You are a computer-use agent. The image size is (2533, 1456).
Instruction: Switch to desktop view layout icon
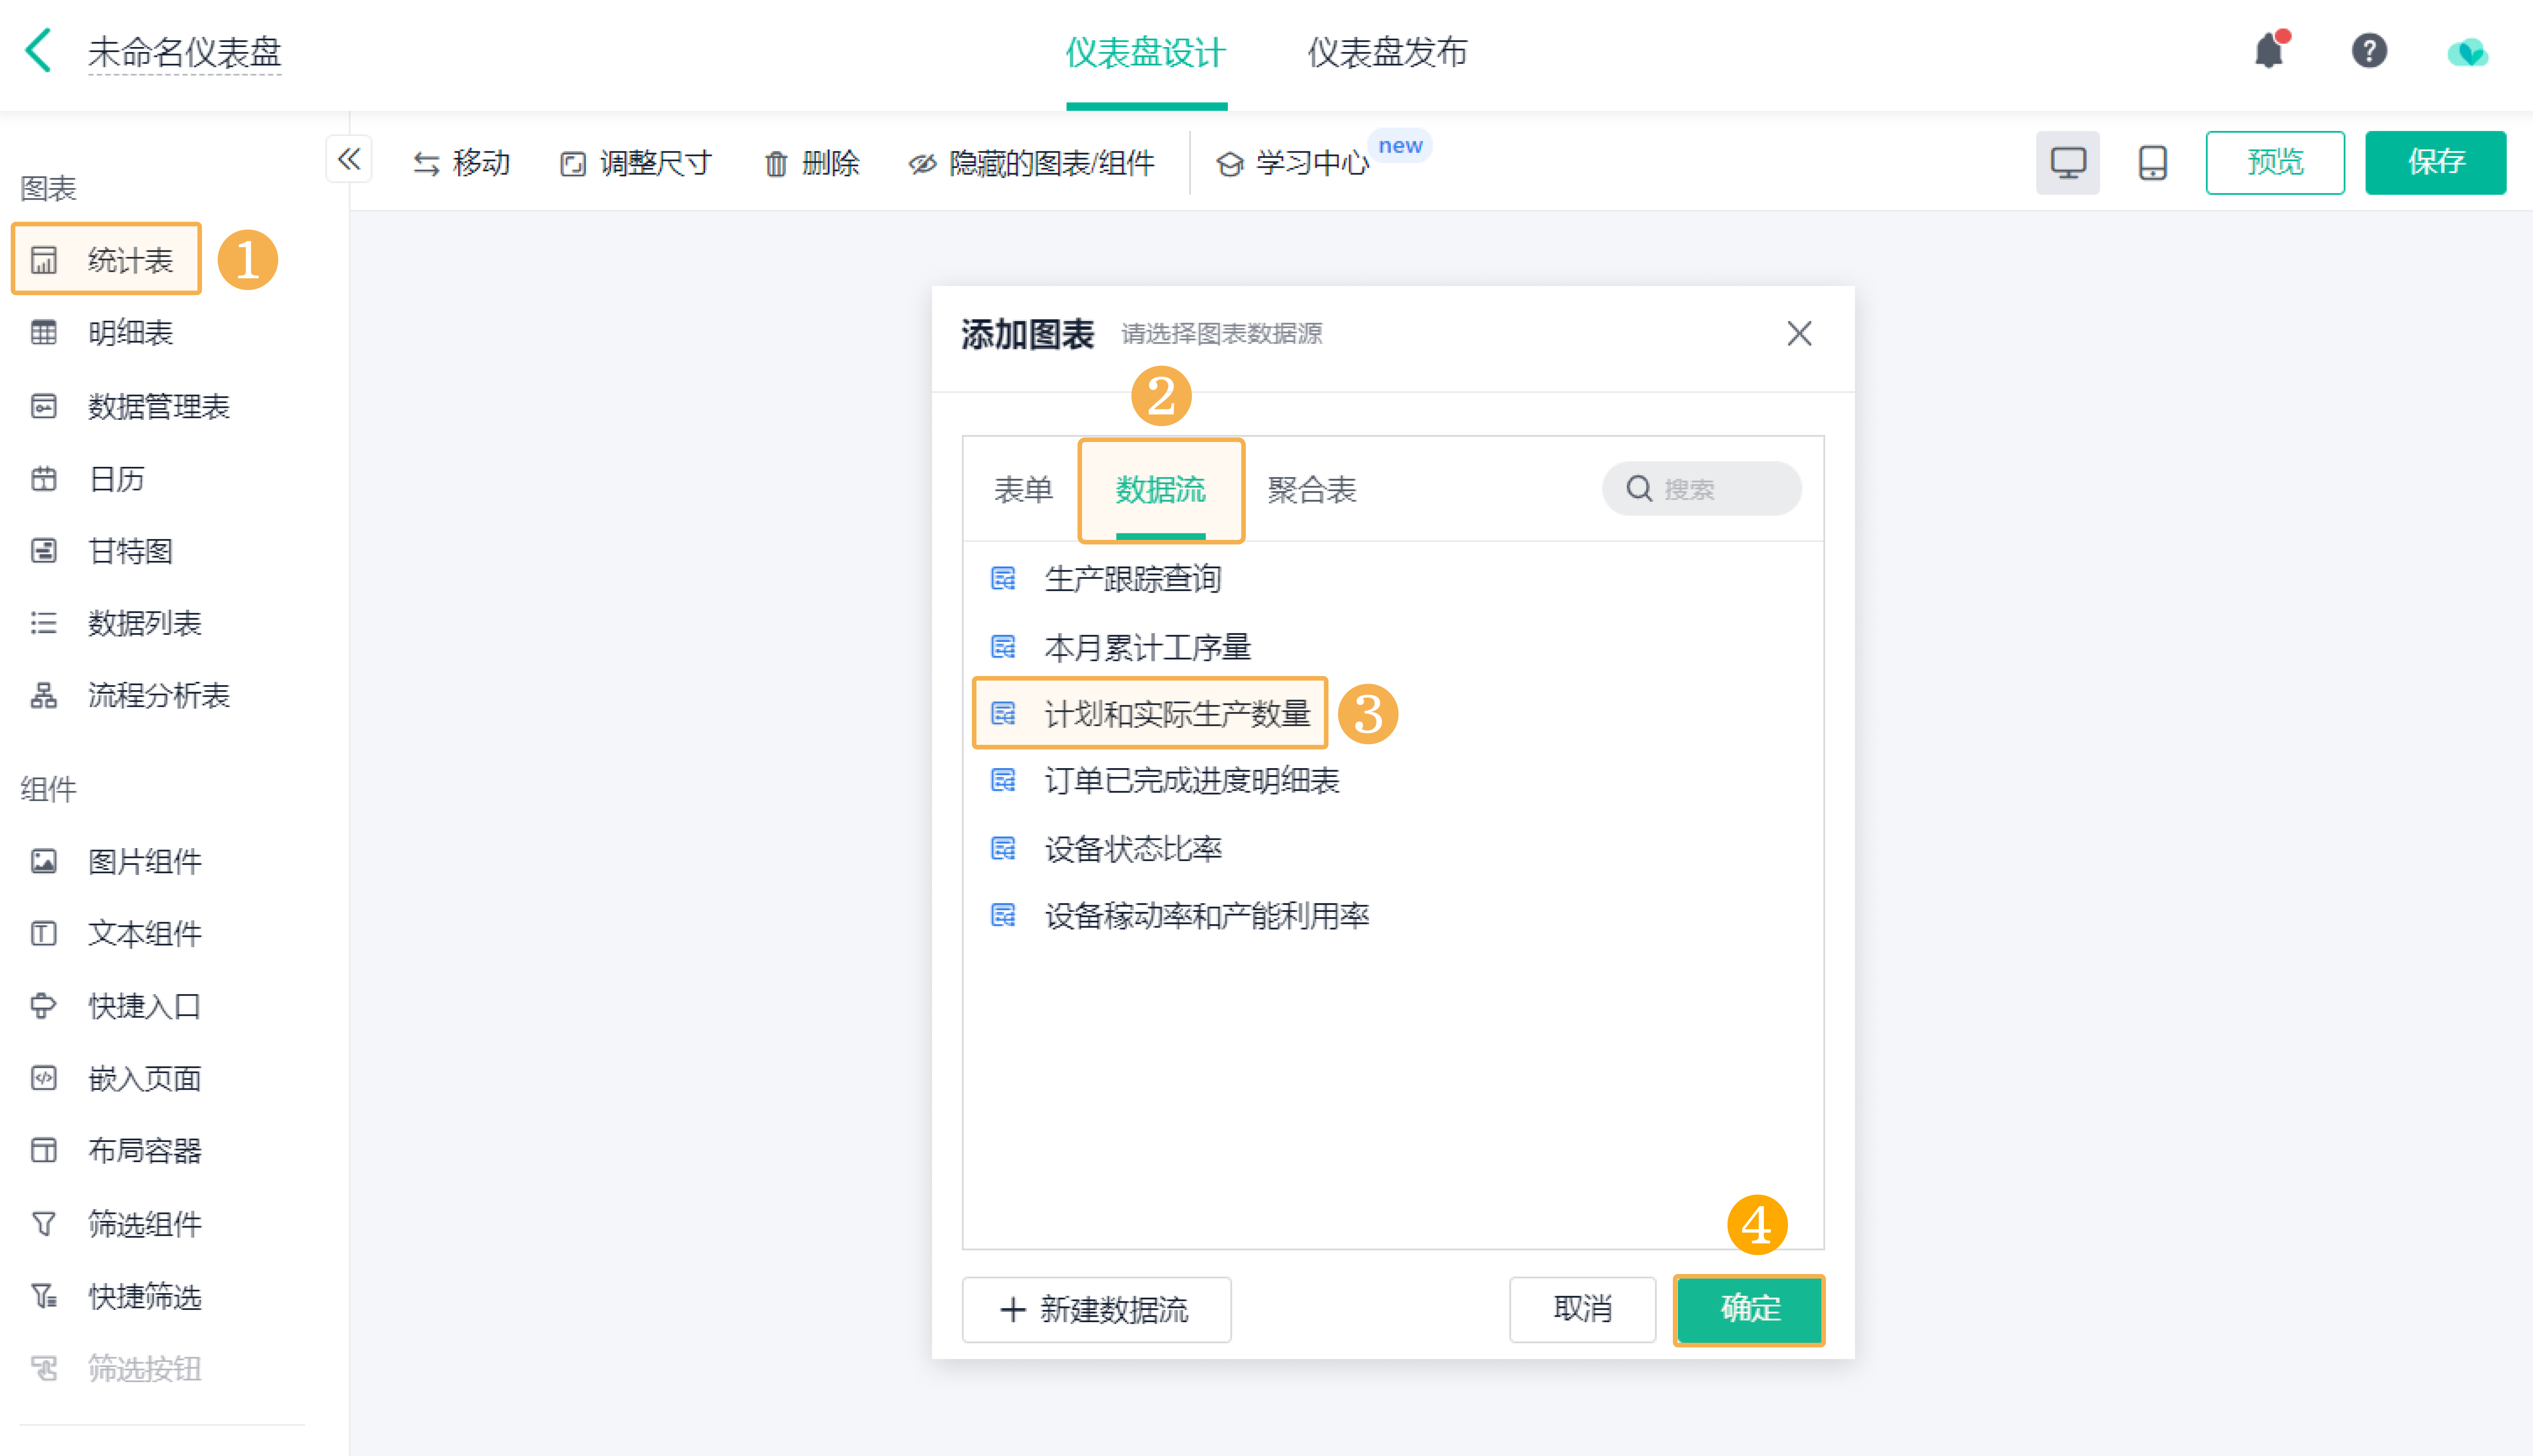2067,162
